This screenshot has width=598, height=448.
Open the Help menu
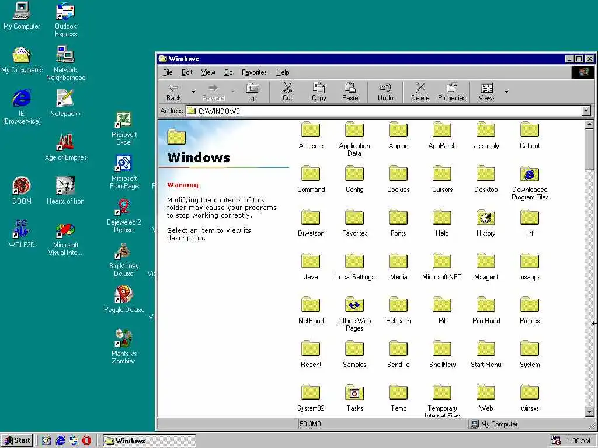[x=283, y=72]
